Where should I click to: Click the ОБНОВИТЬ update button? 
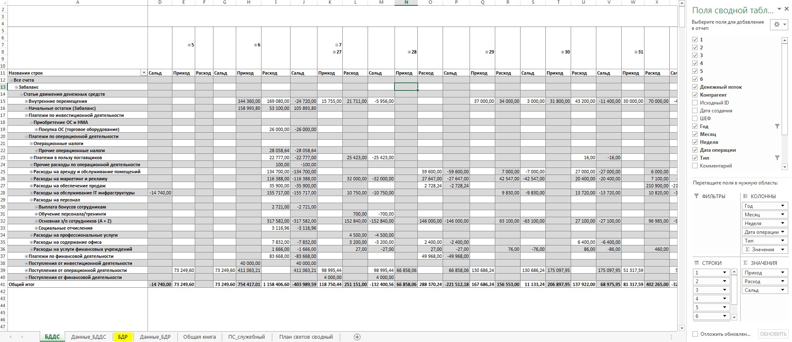(x=773, y=334)
